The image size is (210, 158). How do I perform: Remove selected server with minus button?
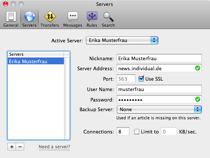20,147
